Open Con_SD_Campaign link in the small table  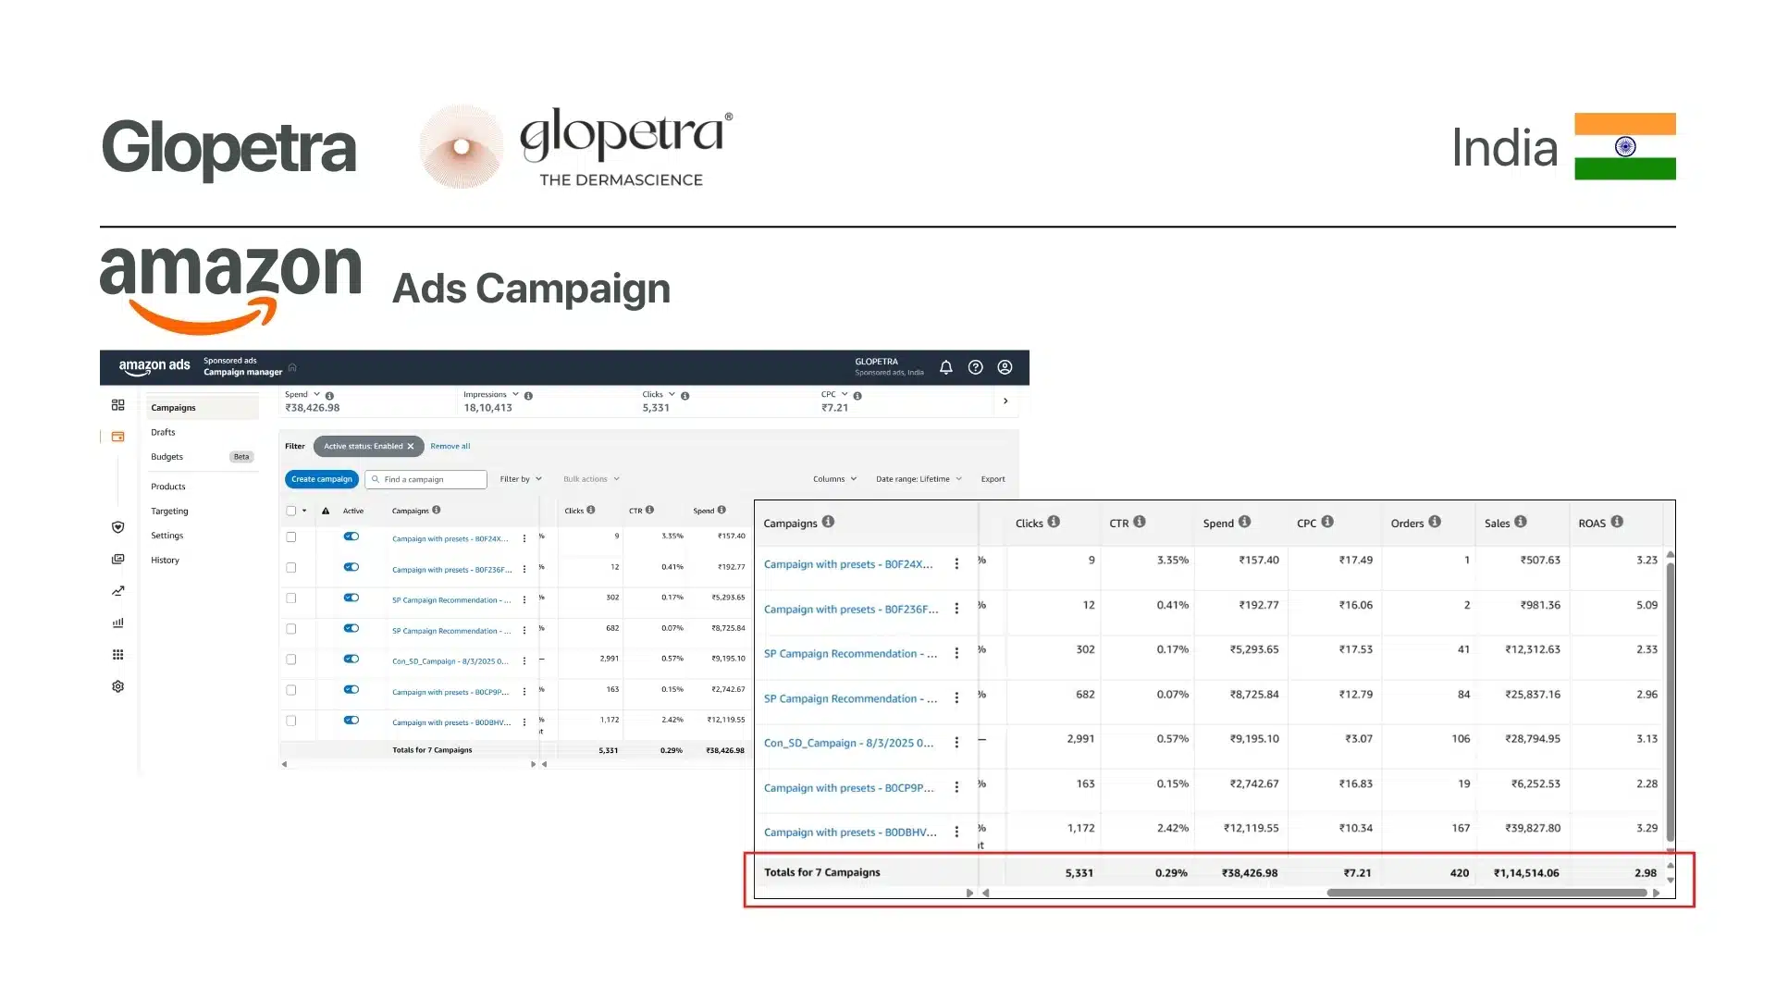pyautogui.click(x=450, y=661)
